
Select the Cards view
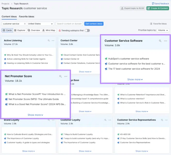click(7, 30)
